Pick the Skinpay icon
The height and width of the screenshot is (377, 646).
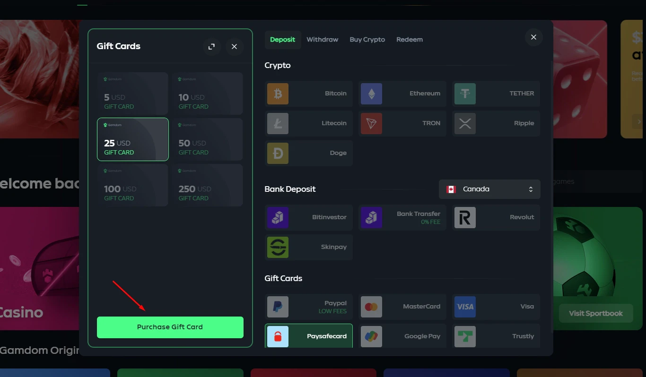278,247
